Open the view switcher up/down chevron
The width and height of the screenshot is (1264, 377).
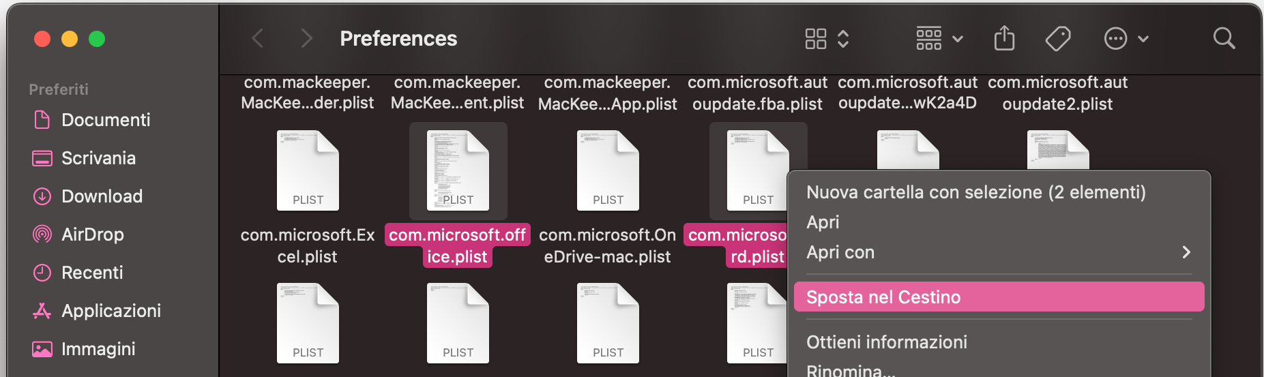[x=843, y=38]
